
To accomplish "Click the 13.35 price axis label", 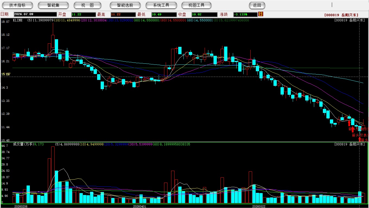I will (x=5, y=101).
